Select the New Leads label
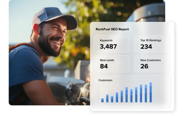The image size is (188, 116). pyautogui.click(x=107, y=60)
